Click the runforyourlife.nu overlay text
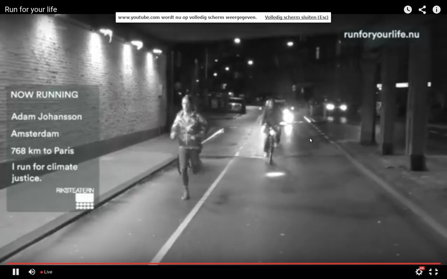Screen dimensions: 447x279 pyautogui.click(x=382, y=35)
